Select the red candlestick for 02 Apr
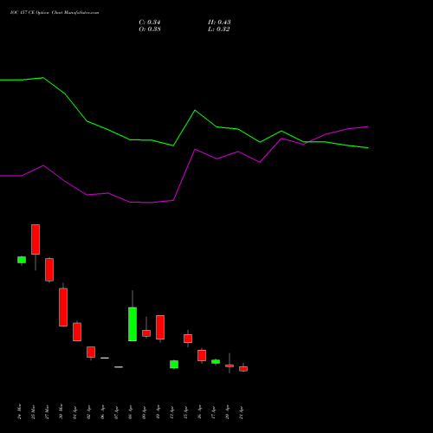The image size is (433, 433). 91,352
